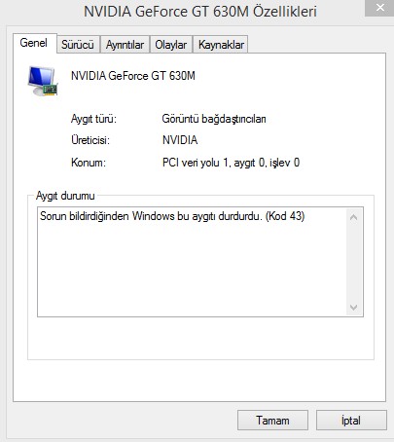This screenshot has height=442, width=394.
Task: Select the Genel tab
Action: click(34, 43)
